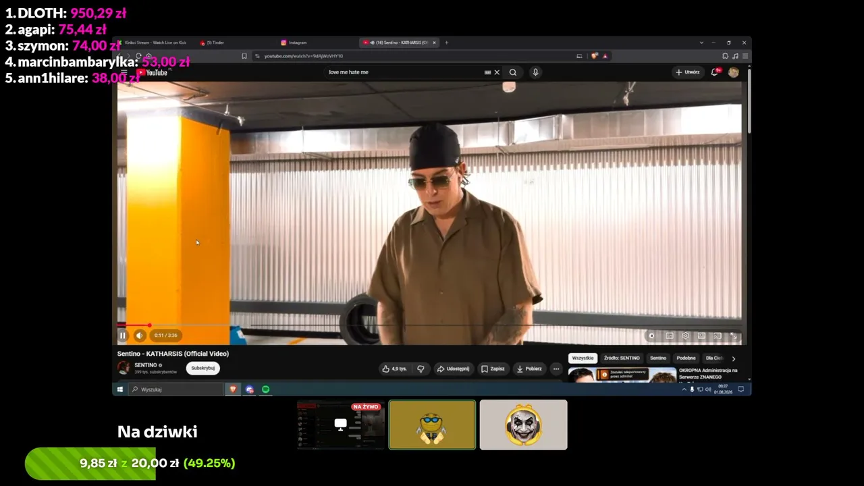Open the Windows notification center
Screen dimensions: 864x486
740,389
